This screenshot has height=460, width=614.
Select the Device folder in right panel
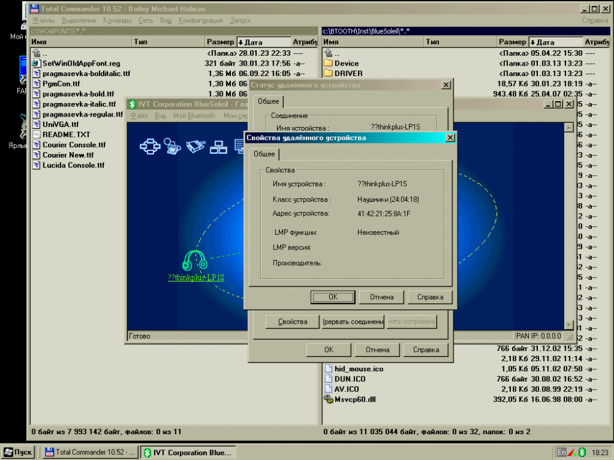coord(346,63)
